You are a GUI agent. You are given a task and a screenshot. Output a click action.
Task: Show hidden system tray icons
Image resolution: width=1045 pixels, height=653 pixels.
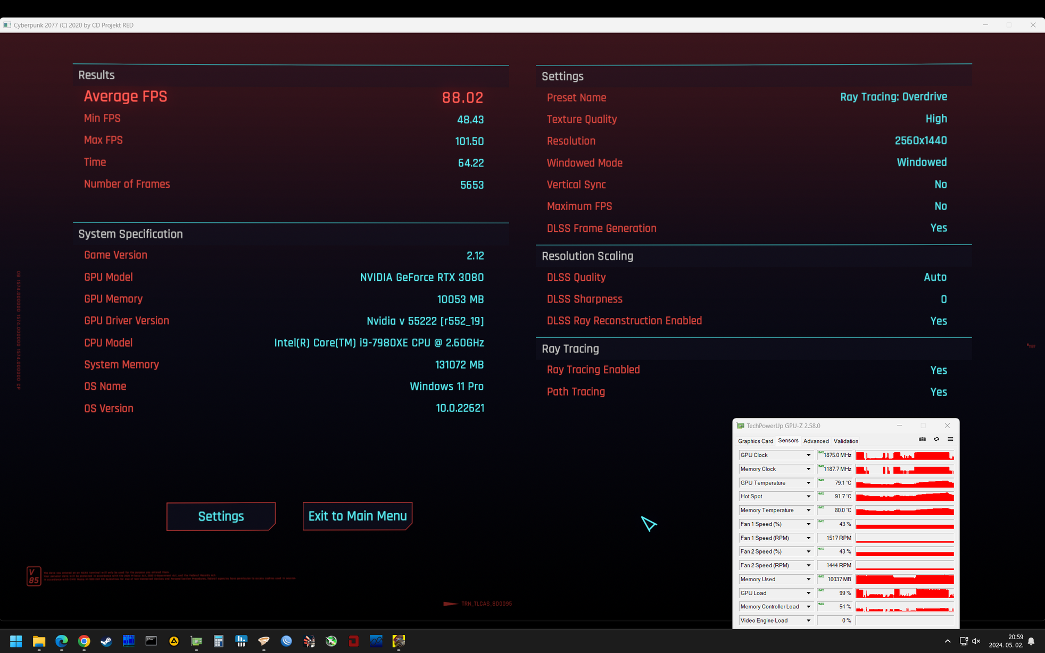click(x=948, y=641)
